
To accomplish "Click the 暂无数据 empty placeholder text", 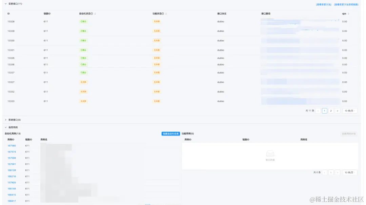I will coord(270,160).
